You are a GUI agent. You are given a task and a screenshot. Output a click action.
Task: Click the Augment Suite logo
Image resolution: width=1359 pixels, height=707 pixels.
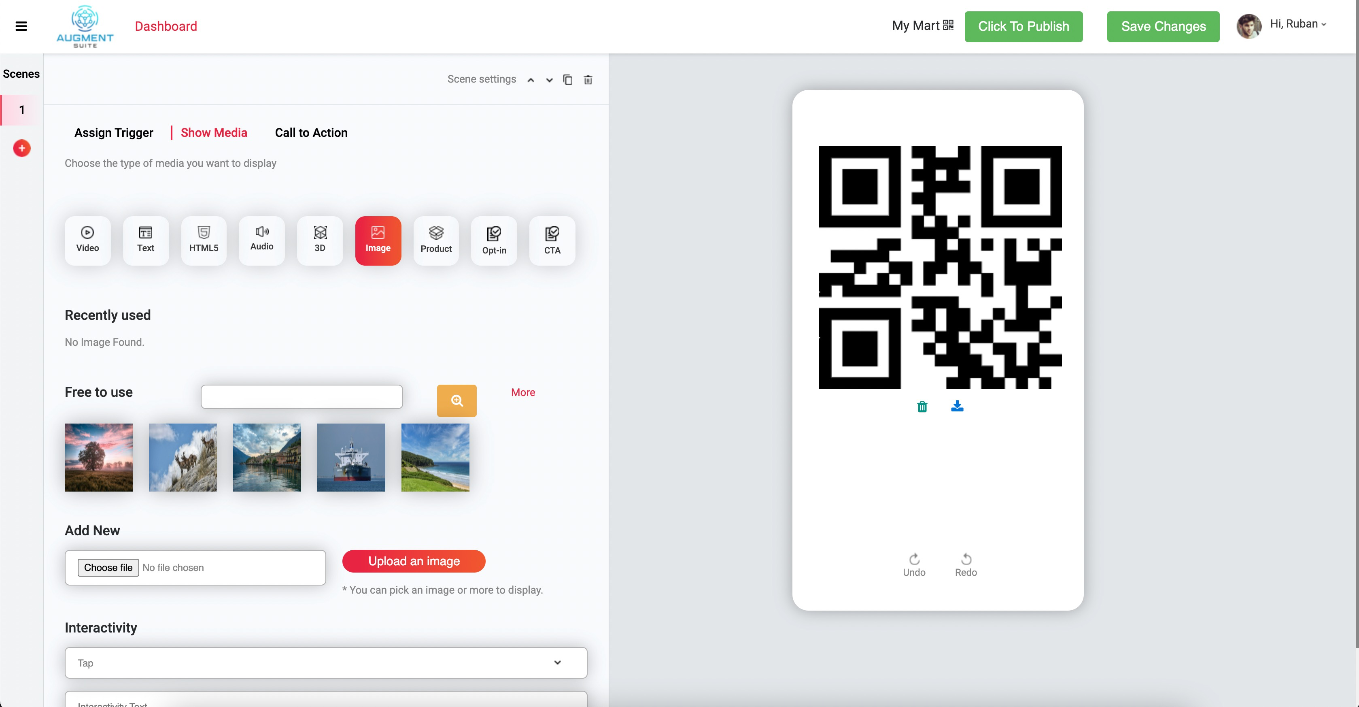pos(85,26)
